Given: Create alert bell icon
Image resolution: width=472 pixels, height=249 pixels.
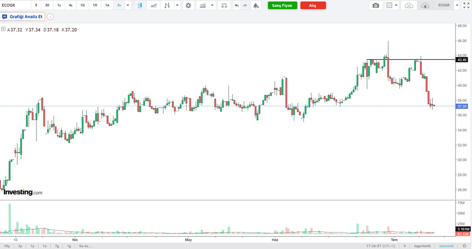Looking at the screenshot, I should [256, 5].
